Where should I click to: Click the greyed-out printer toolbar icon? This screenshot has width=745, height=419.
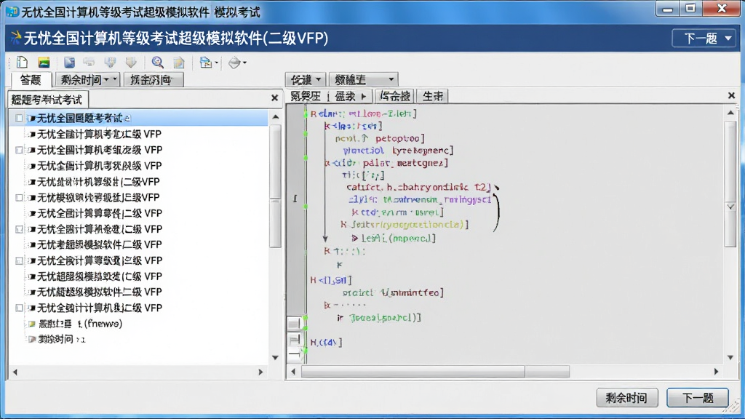tap(89, 63)
